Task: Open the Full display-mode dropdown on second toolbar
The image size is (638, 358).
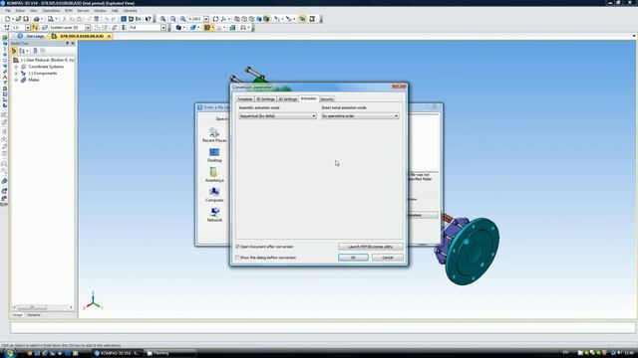Action: (x=163, y=28)
